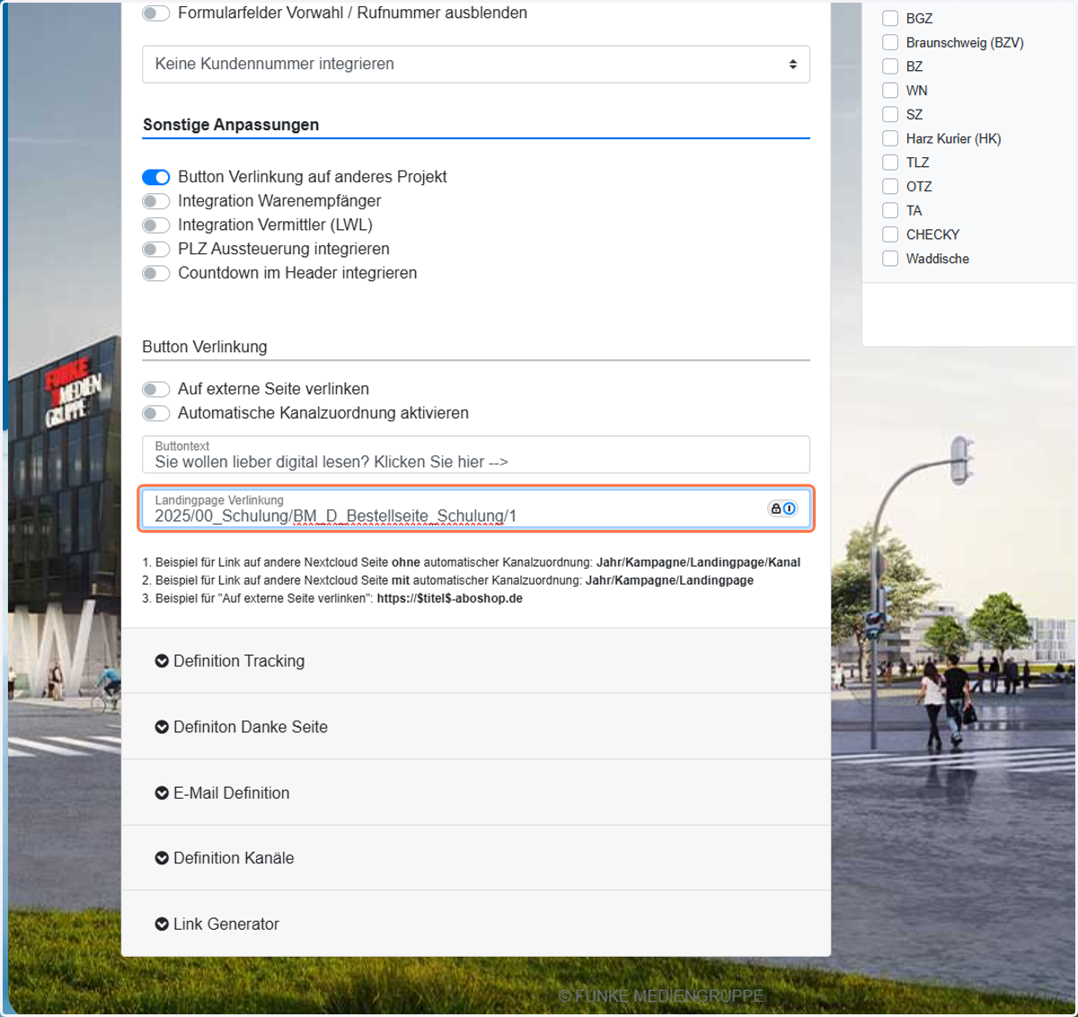Select the SZ checkbox
The height and width of the screenshot is (1017, 1078).
pyautogui.click(x=890, y=114)
